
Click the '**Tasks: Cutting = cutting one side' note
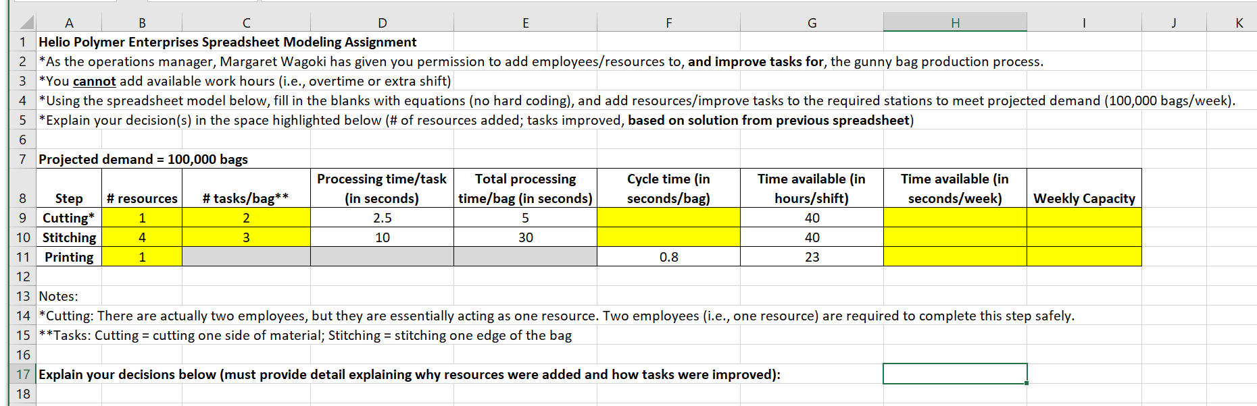(305, 335)
